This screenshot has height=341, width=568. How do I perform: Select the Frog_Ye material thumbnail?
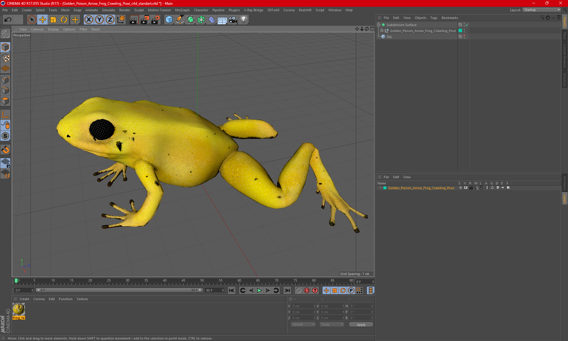coord(19,310)
